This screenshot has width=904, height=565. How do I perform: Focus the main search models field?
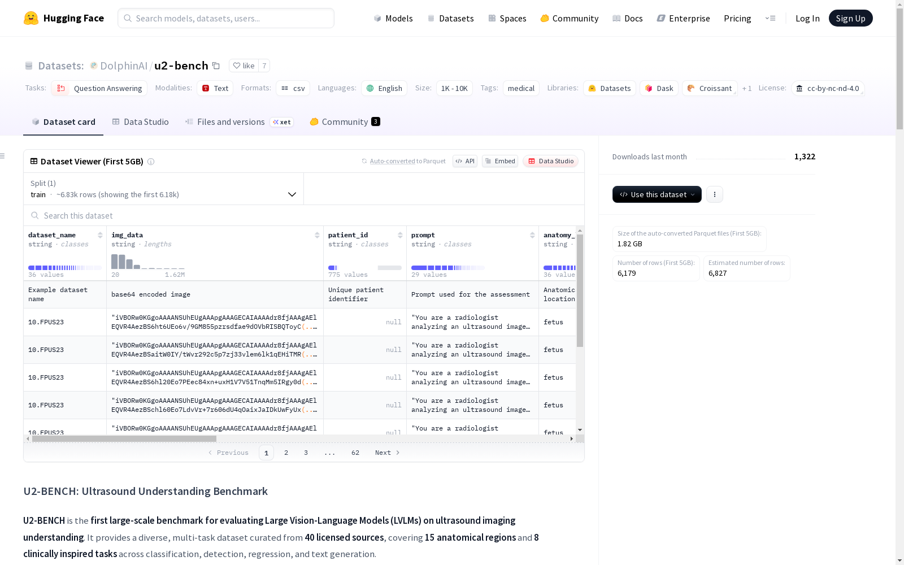pos(226,18)
